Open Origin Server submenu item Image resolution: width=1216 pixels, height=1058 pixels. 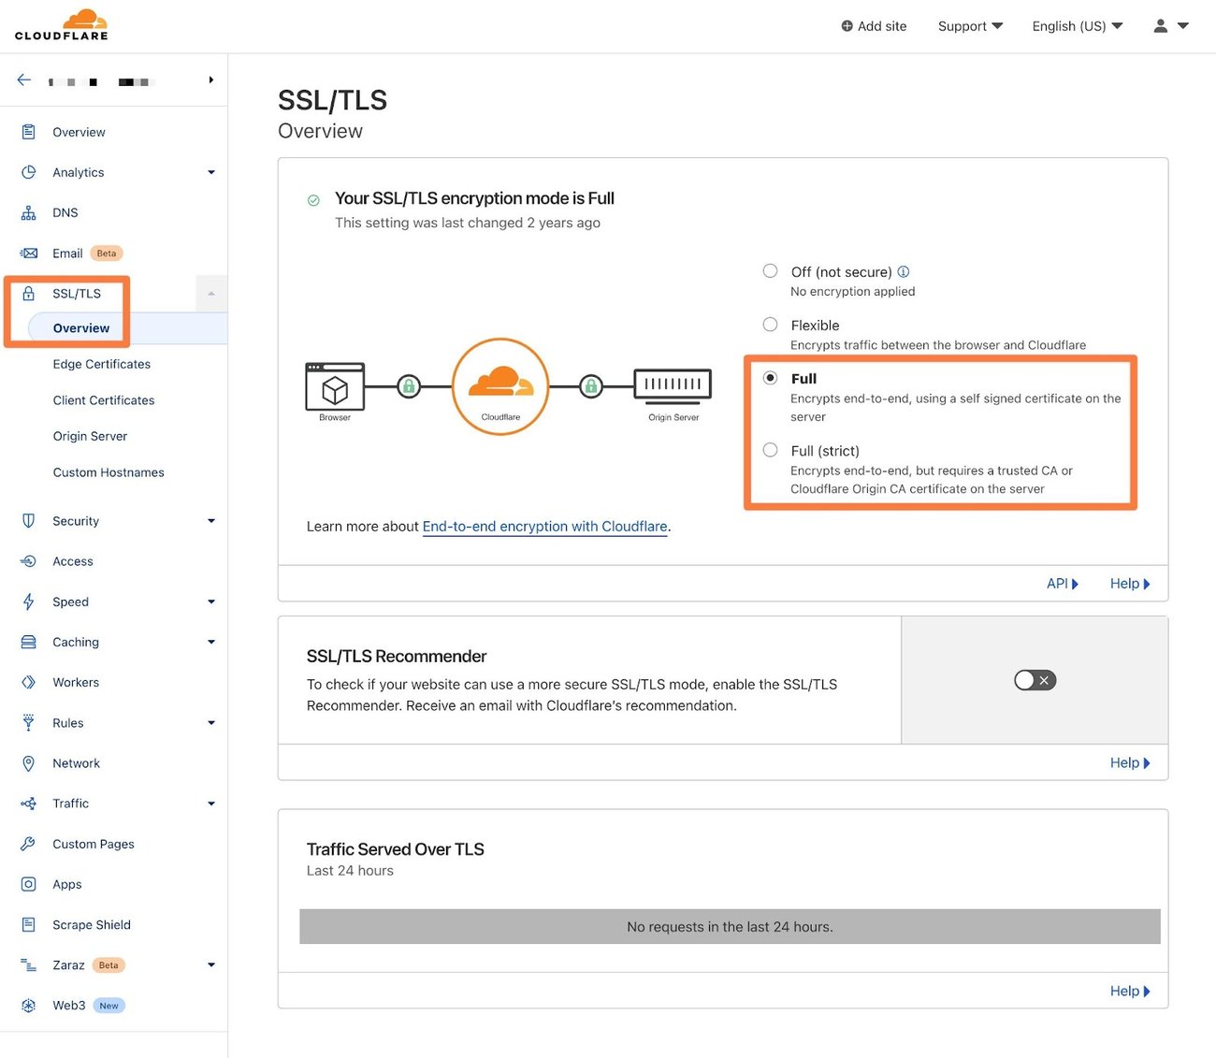[x=90, y=436]
